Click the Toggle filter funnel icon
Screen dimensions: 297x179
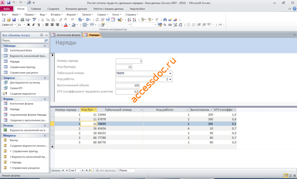click(x=157, y=19)
